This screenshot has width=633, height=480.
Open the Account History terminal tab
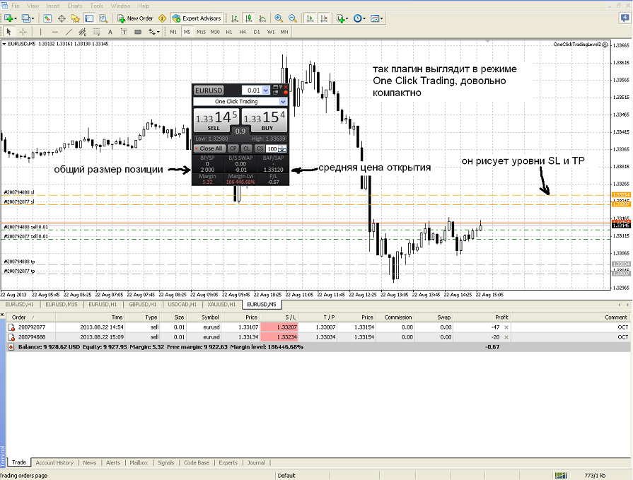54,463
